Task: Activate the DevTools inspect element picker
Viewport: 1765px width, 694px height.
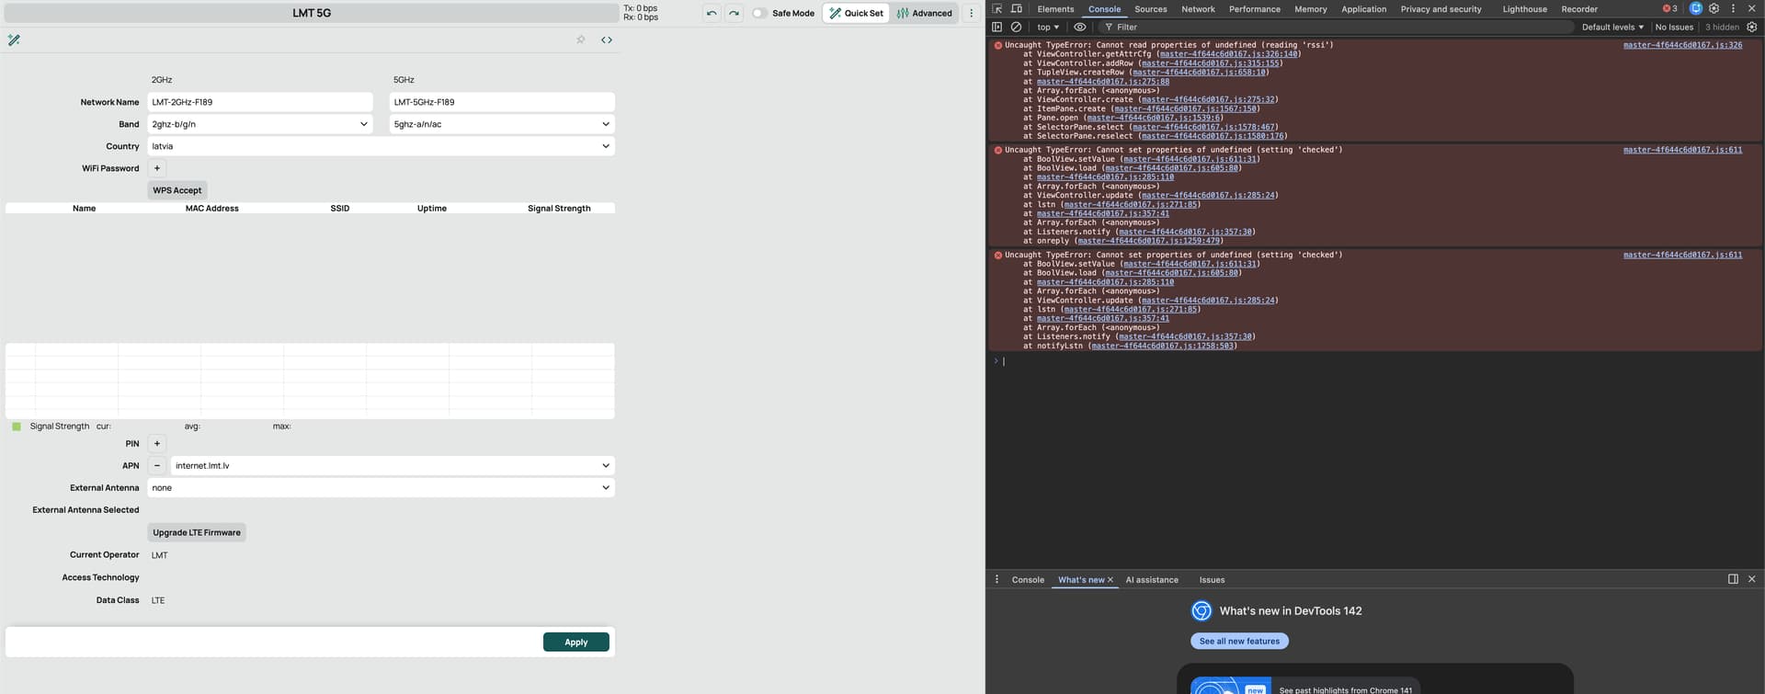Action: point(997,9)
